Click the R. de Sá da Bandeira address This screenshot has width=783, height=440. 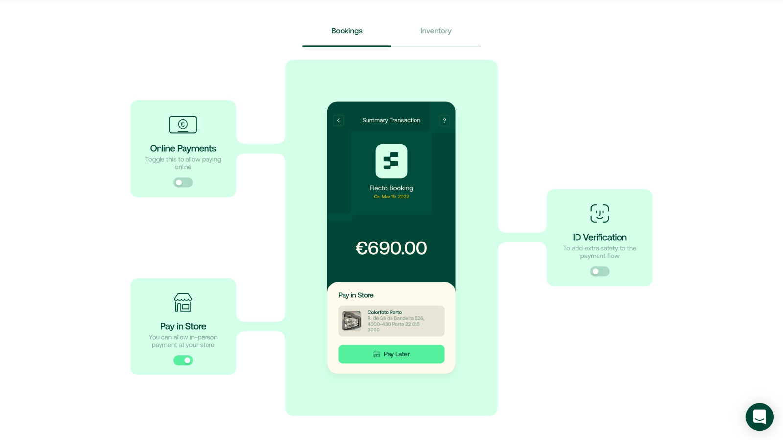(396, 324)
